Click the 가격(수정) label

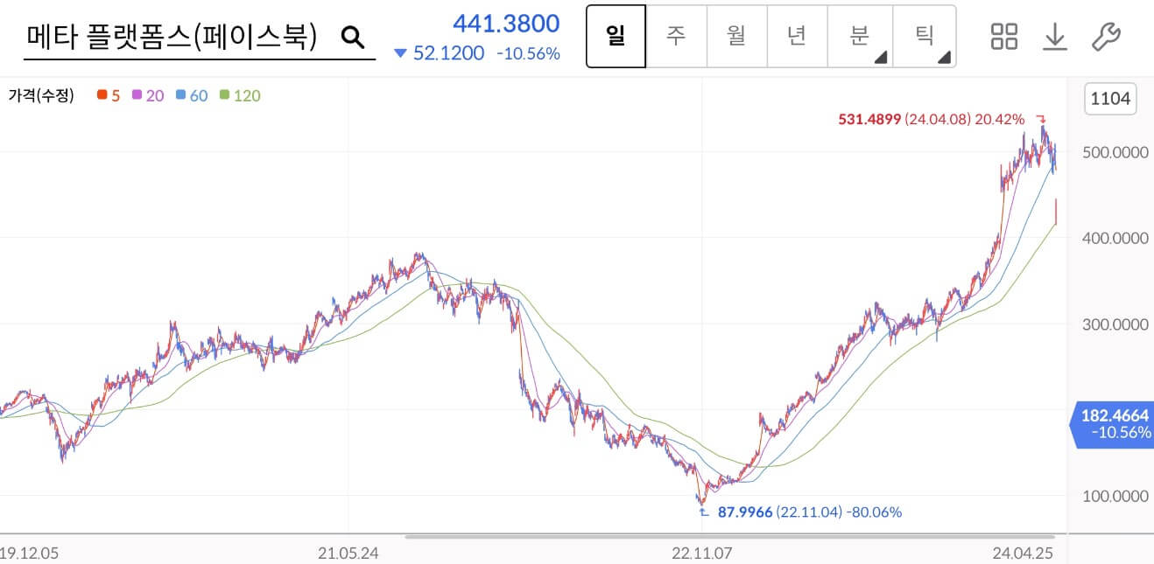tap(41, 95)
